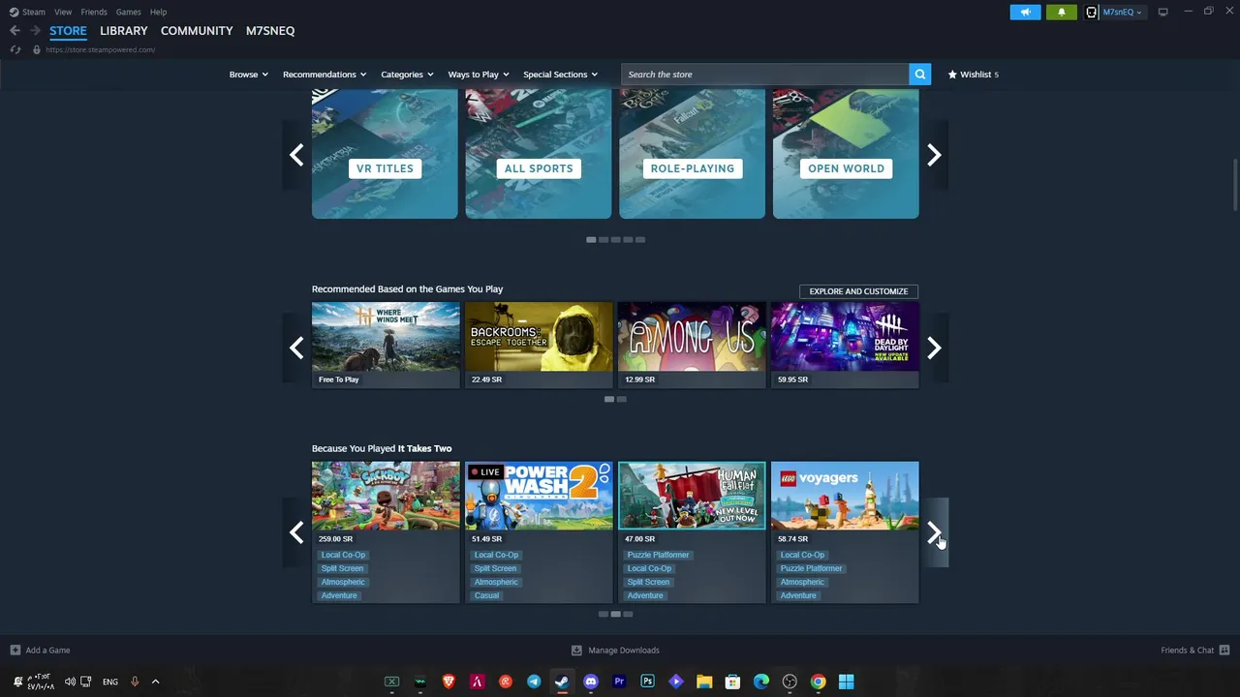Viewport: 1240px width, 697px height.
Task: Open Telegram from the taskbar
Action: [x=534, y=682]
